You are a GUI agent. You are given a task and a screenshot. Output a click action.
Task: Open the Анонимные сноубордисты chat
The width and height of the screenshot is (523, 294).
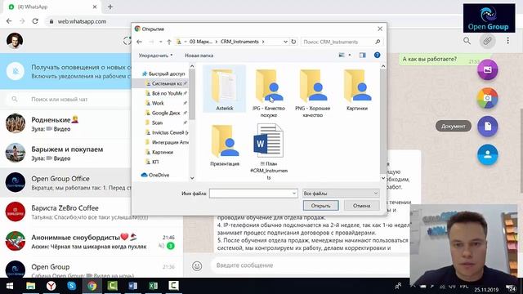[92, 242]
